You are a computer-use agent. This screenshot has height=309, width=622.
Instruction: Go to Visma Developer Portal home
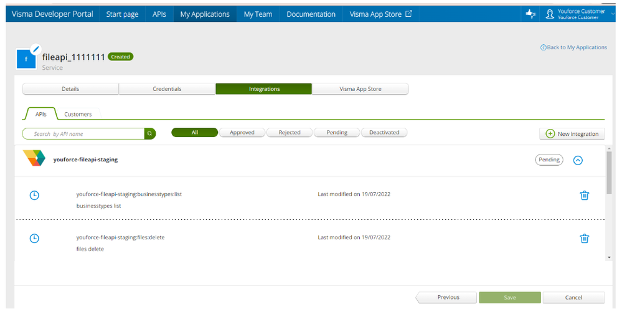[52, 14]
